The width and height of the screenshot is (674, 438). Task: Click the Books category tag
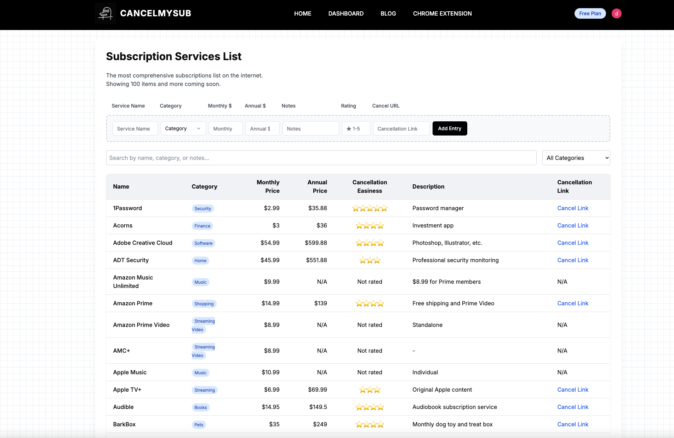coord(201,407)
